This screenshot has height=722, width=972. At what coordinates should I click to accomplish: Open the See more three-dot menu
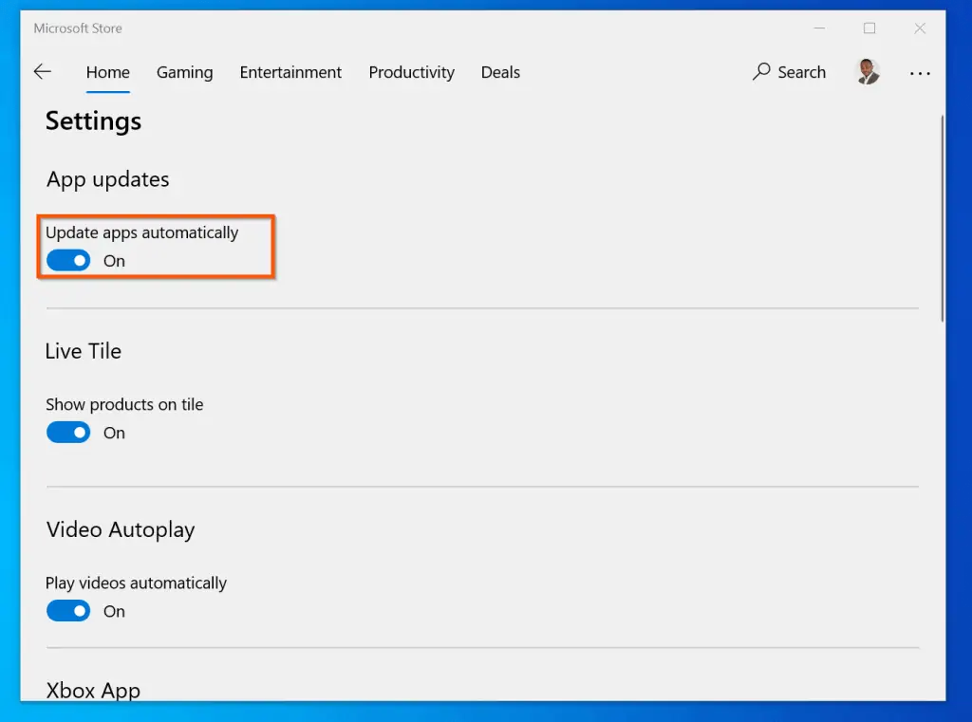(920, 73)
